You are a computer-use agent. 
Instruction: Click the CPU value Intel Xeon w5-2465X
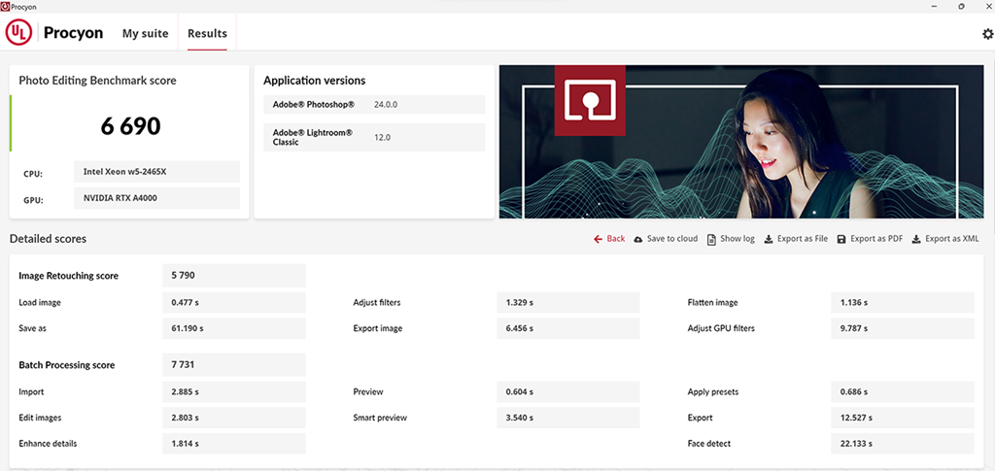(156, 172)
